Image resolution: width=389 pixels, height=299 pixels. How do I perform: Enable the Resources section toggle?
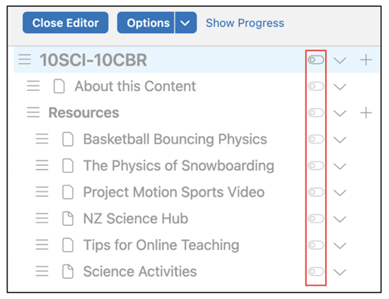(316, 113)
